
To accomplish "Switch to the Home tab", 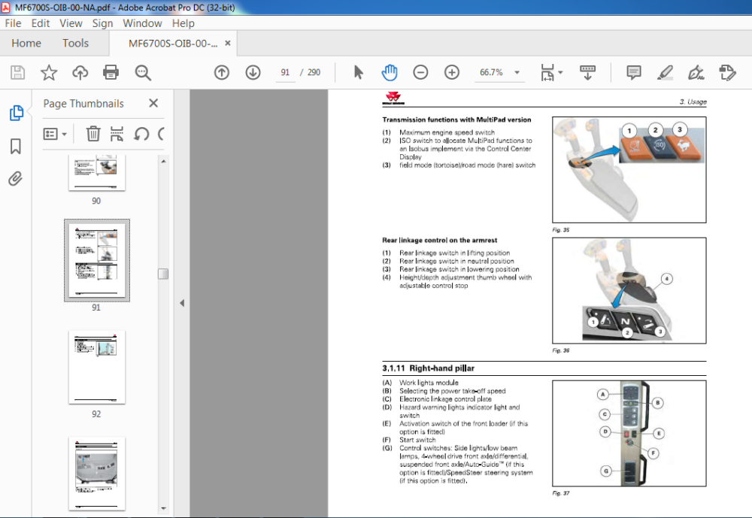I will point(26,43).
